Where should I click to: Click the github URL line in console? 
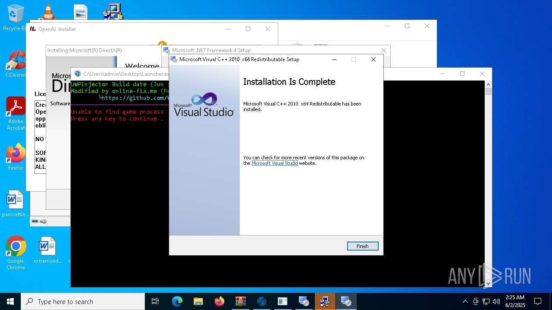[134, 98]
